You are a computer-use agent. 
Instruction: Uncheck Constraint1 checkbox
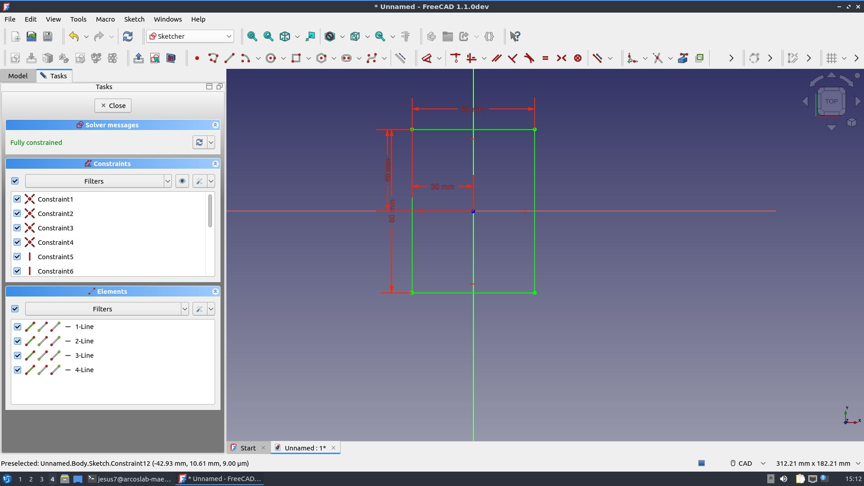pyautogui.click(x=17, y=199)
